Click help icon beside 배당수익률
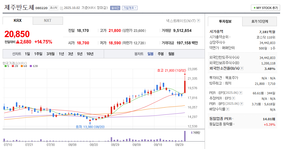The height and width of the screenshot is (149, 283). 227,109
